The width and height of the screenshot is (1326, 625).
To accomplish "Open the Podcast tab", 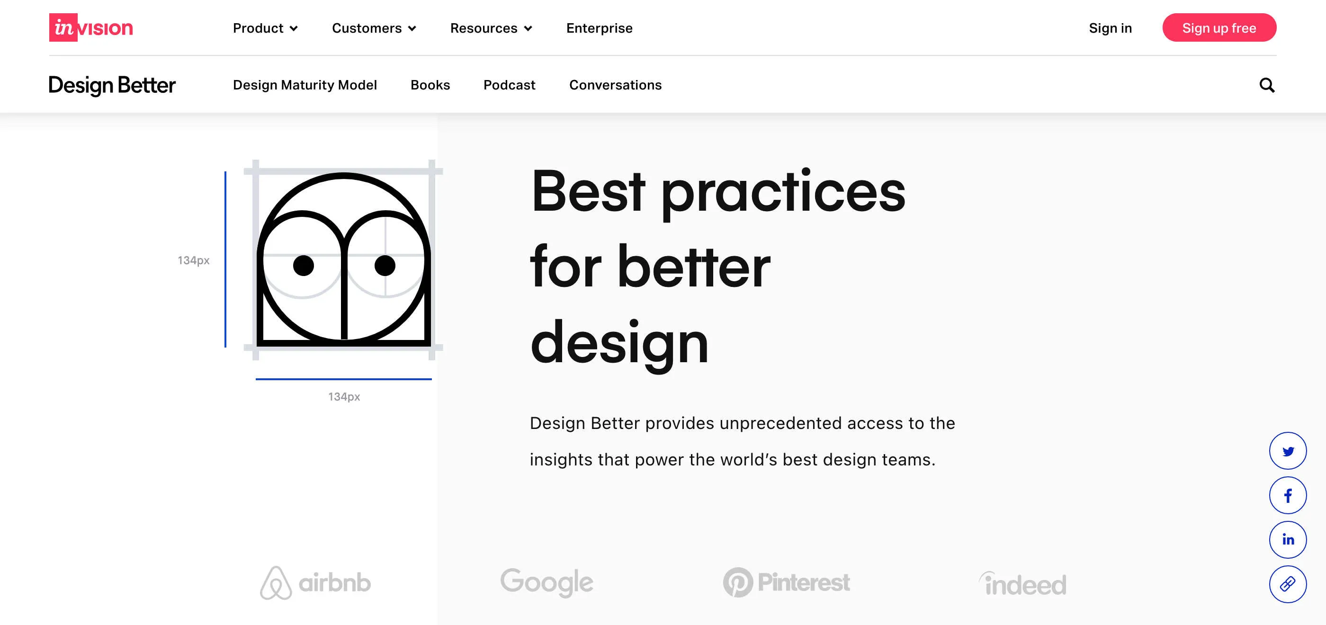I will 508,85.
